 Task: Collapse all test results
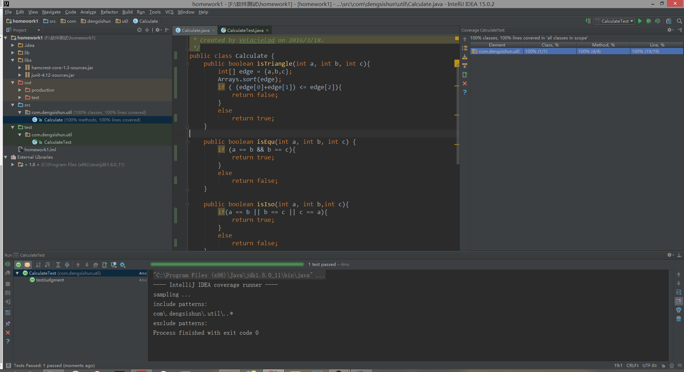[67, 265]
